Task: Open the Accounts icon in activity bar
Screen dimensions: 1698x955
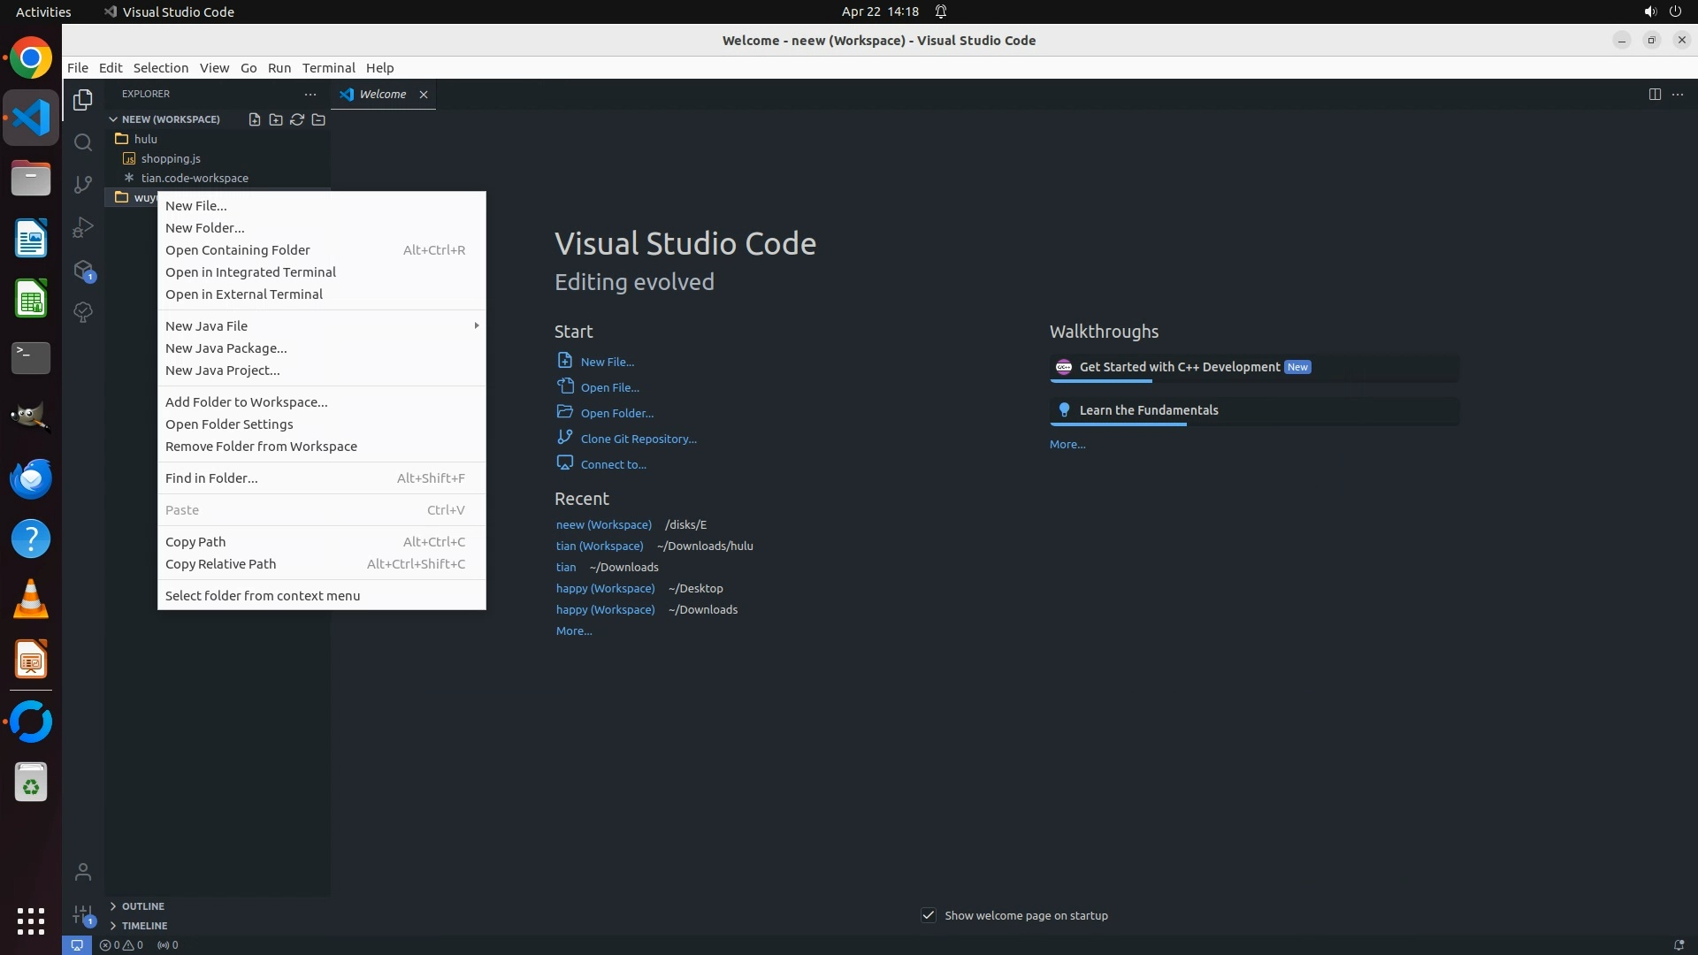Action: (83, 873)
